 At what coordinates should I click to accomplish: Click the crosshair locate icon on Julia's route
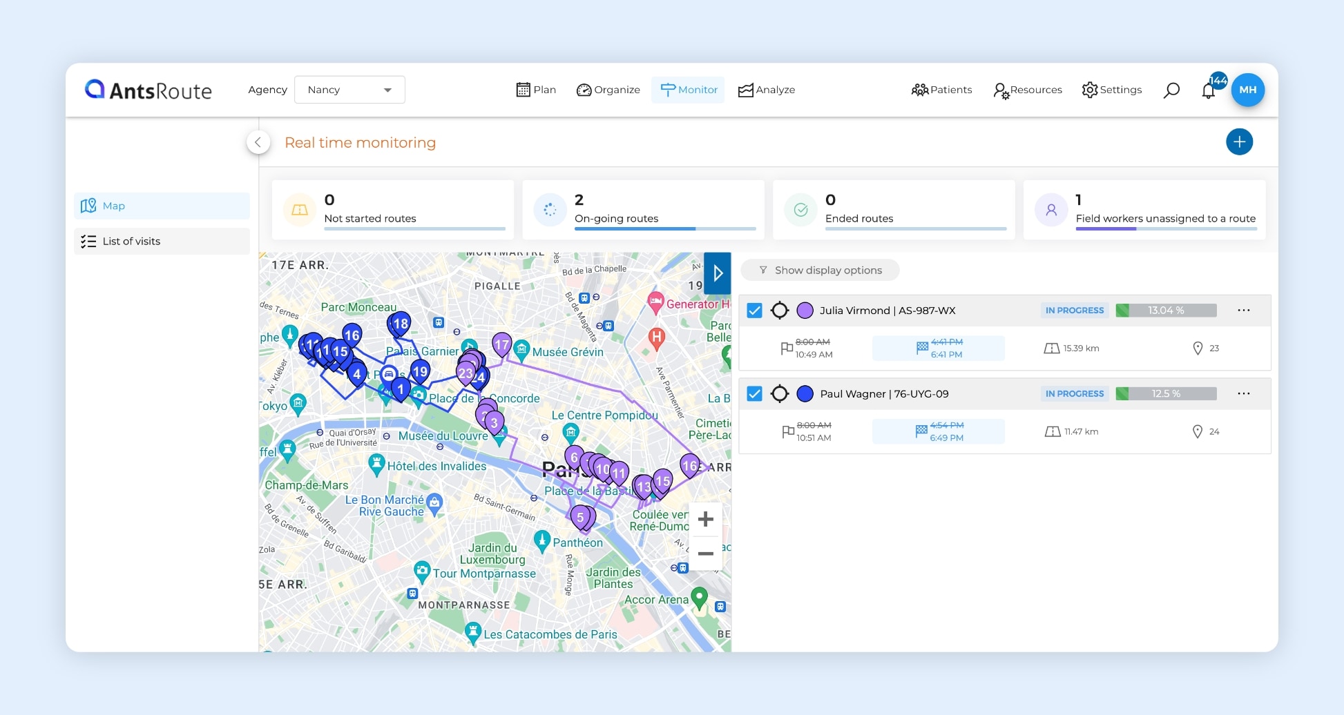click(x=781, y=311)
